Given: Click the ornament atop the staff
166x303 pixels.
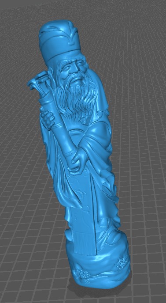Looking at the screenshot, I should pos(38,81).
